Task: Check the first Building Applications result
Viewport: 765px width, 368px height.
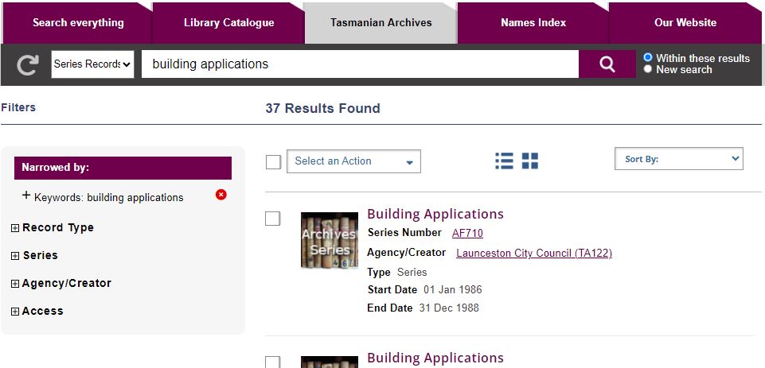Action: click(273, 219)
